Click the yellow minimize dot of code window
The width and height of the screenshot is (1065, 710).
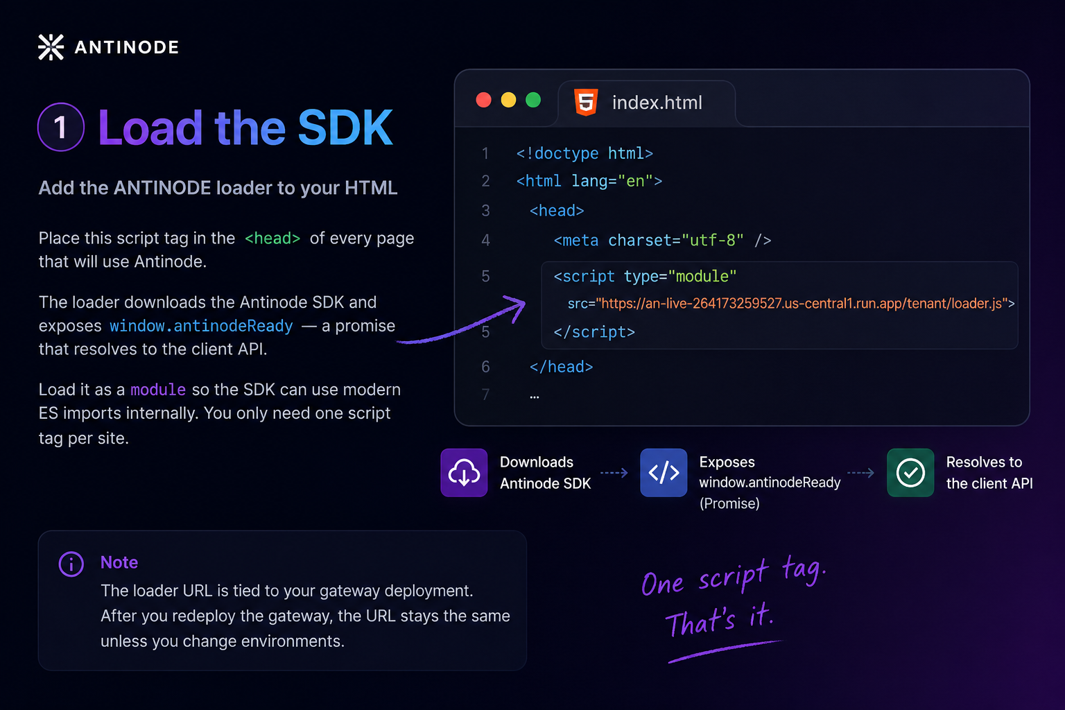point(508,100)
